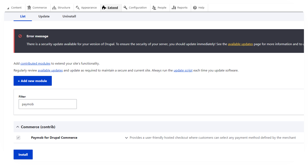Switch to the Uninstall tab
308x165 pixels.
coord(69,16)
